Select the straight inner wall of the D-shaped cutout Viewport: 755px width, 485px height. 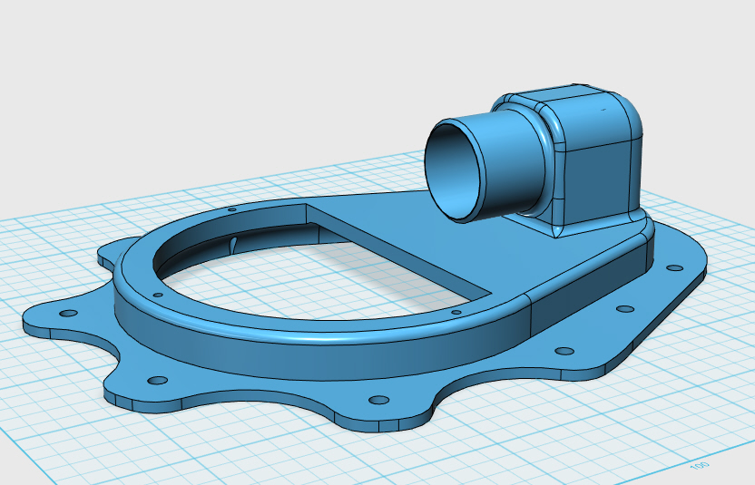click(x=399, y=250)
